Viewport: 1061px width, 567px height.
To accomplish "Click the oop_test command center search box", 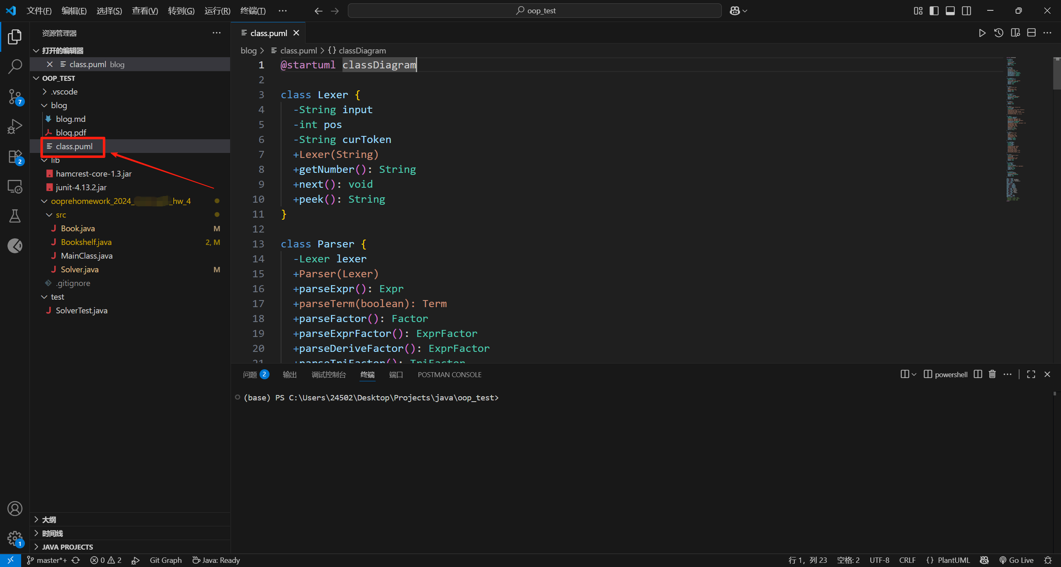I will point(535,11).
